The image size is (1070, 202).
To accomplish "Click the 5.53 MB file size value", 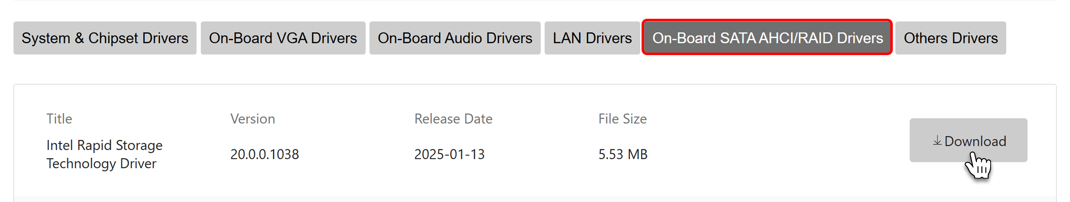I will tap(623, 154).
